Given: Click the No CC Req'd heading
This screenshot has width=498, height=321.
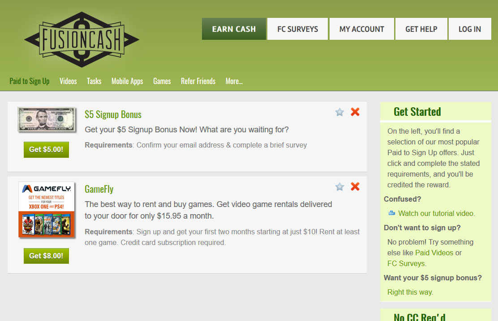Looking at the screenshot, I should (419, 317).
